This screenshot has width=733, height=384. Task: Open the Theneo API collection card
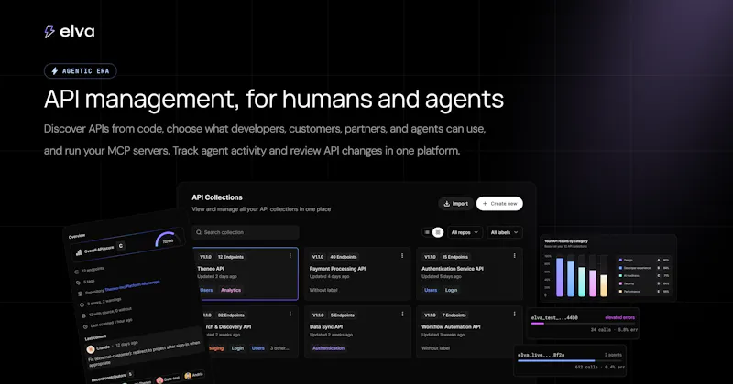coord(246,274)
